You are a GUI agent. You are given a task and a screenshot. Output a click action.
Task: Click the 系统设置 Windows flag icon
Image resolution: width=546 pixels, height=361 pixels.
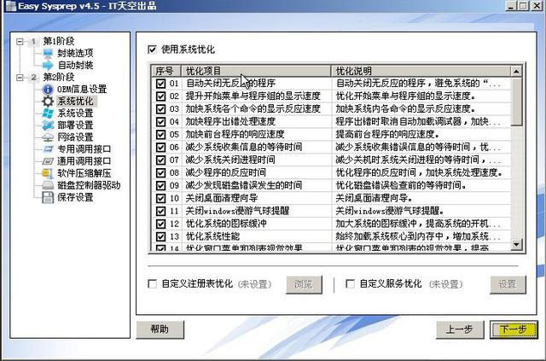(x=48, y=114)
